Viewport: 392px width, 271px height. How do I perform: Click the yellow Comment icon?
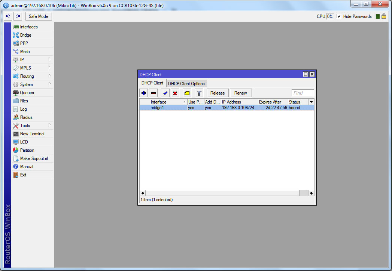pos(187,93)
